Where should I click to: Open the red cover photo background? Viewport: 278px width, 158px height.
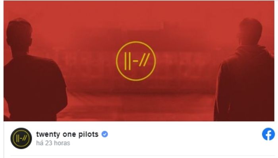[x=139, y=61]
